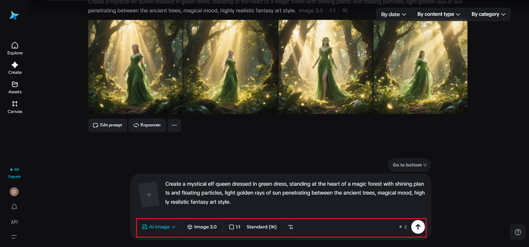Click the Freepik logo at the top left
Screen dimensions: 529x247
[14, 15]
